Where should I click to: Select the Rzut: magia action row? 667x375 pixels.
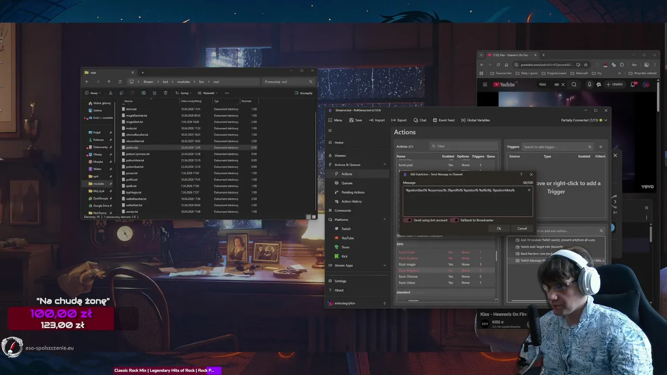pos(447,265)
